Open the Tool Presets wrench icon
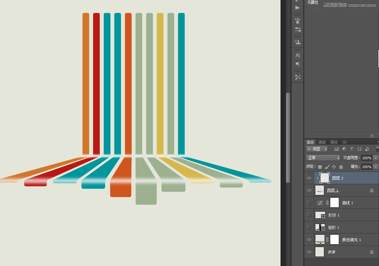Screen dimensions: 379x266 tap(298, 77)
